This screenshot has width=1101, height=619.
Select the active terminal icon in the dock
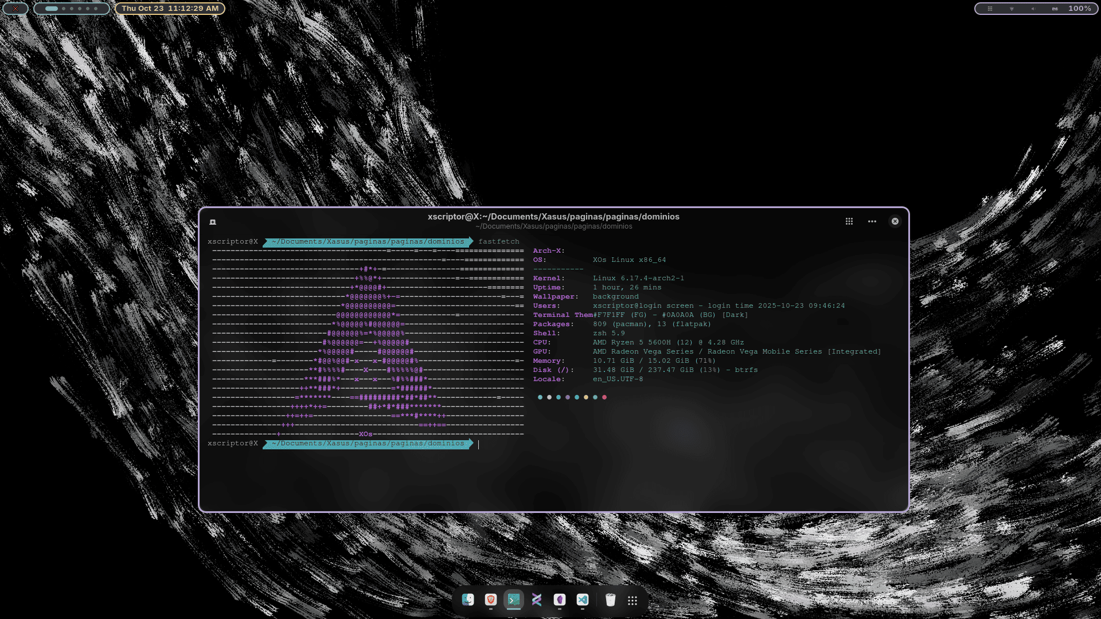pos(514,600)
